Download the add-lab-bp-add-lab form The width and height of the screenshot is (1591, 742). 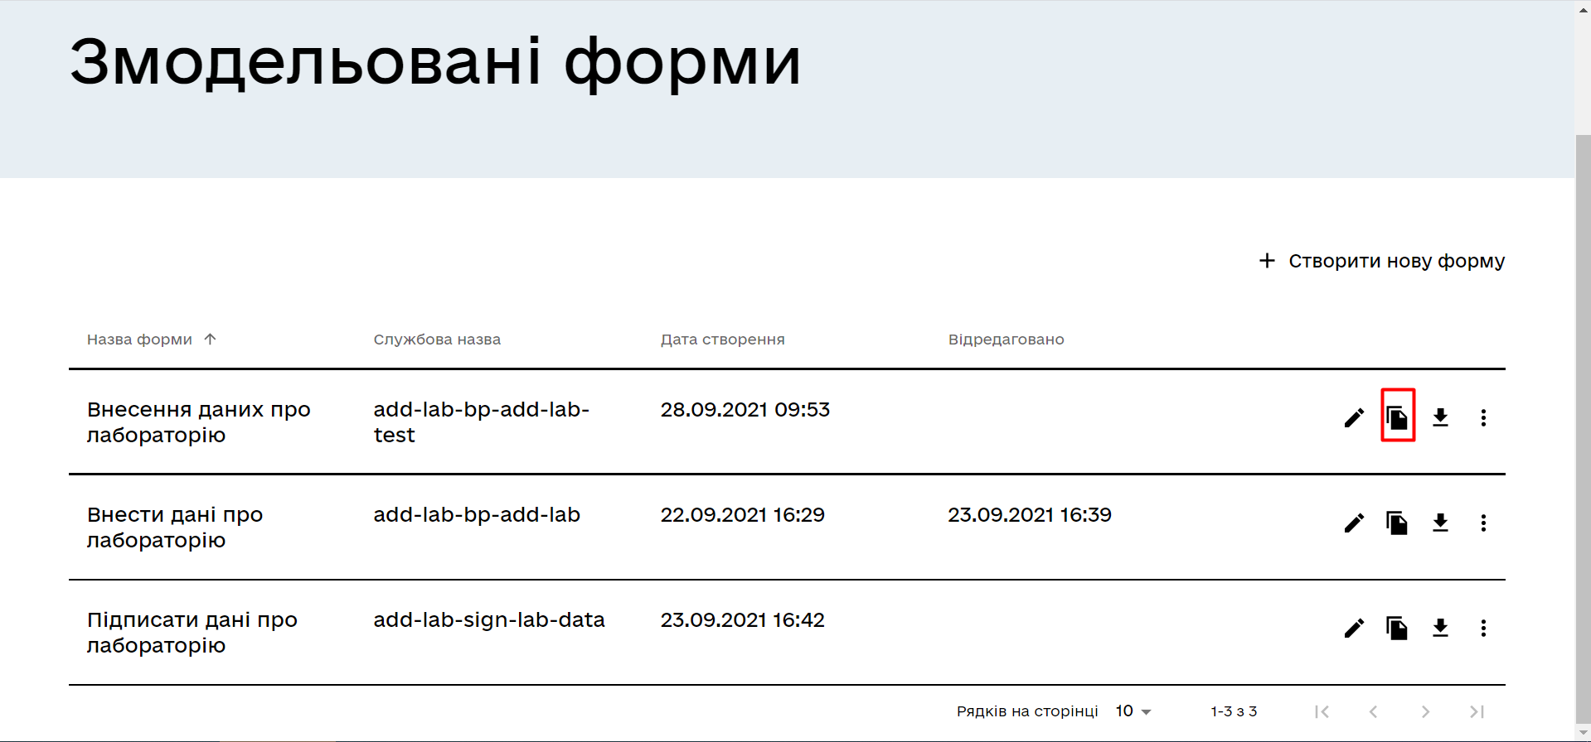coord(1440,523)
